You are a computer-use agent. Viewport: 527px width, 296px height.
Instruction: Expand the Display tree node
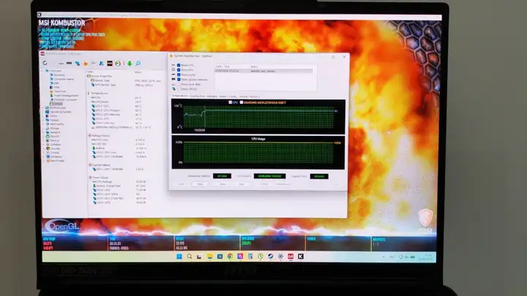pos(43,120)
